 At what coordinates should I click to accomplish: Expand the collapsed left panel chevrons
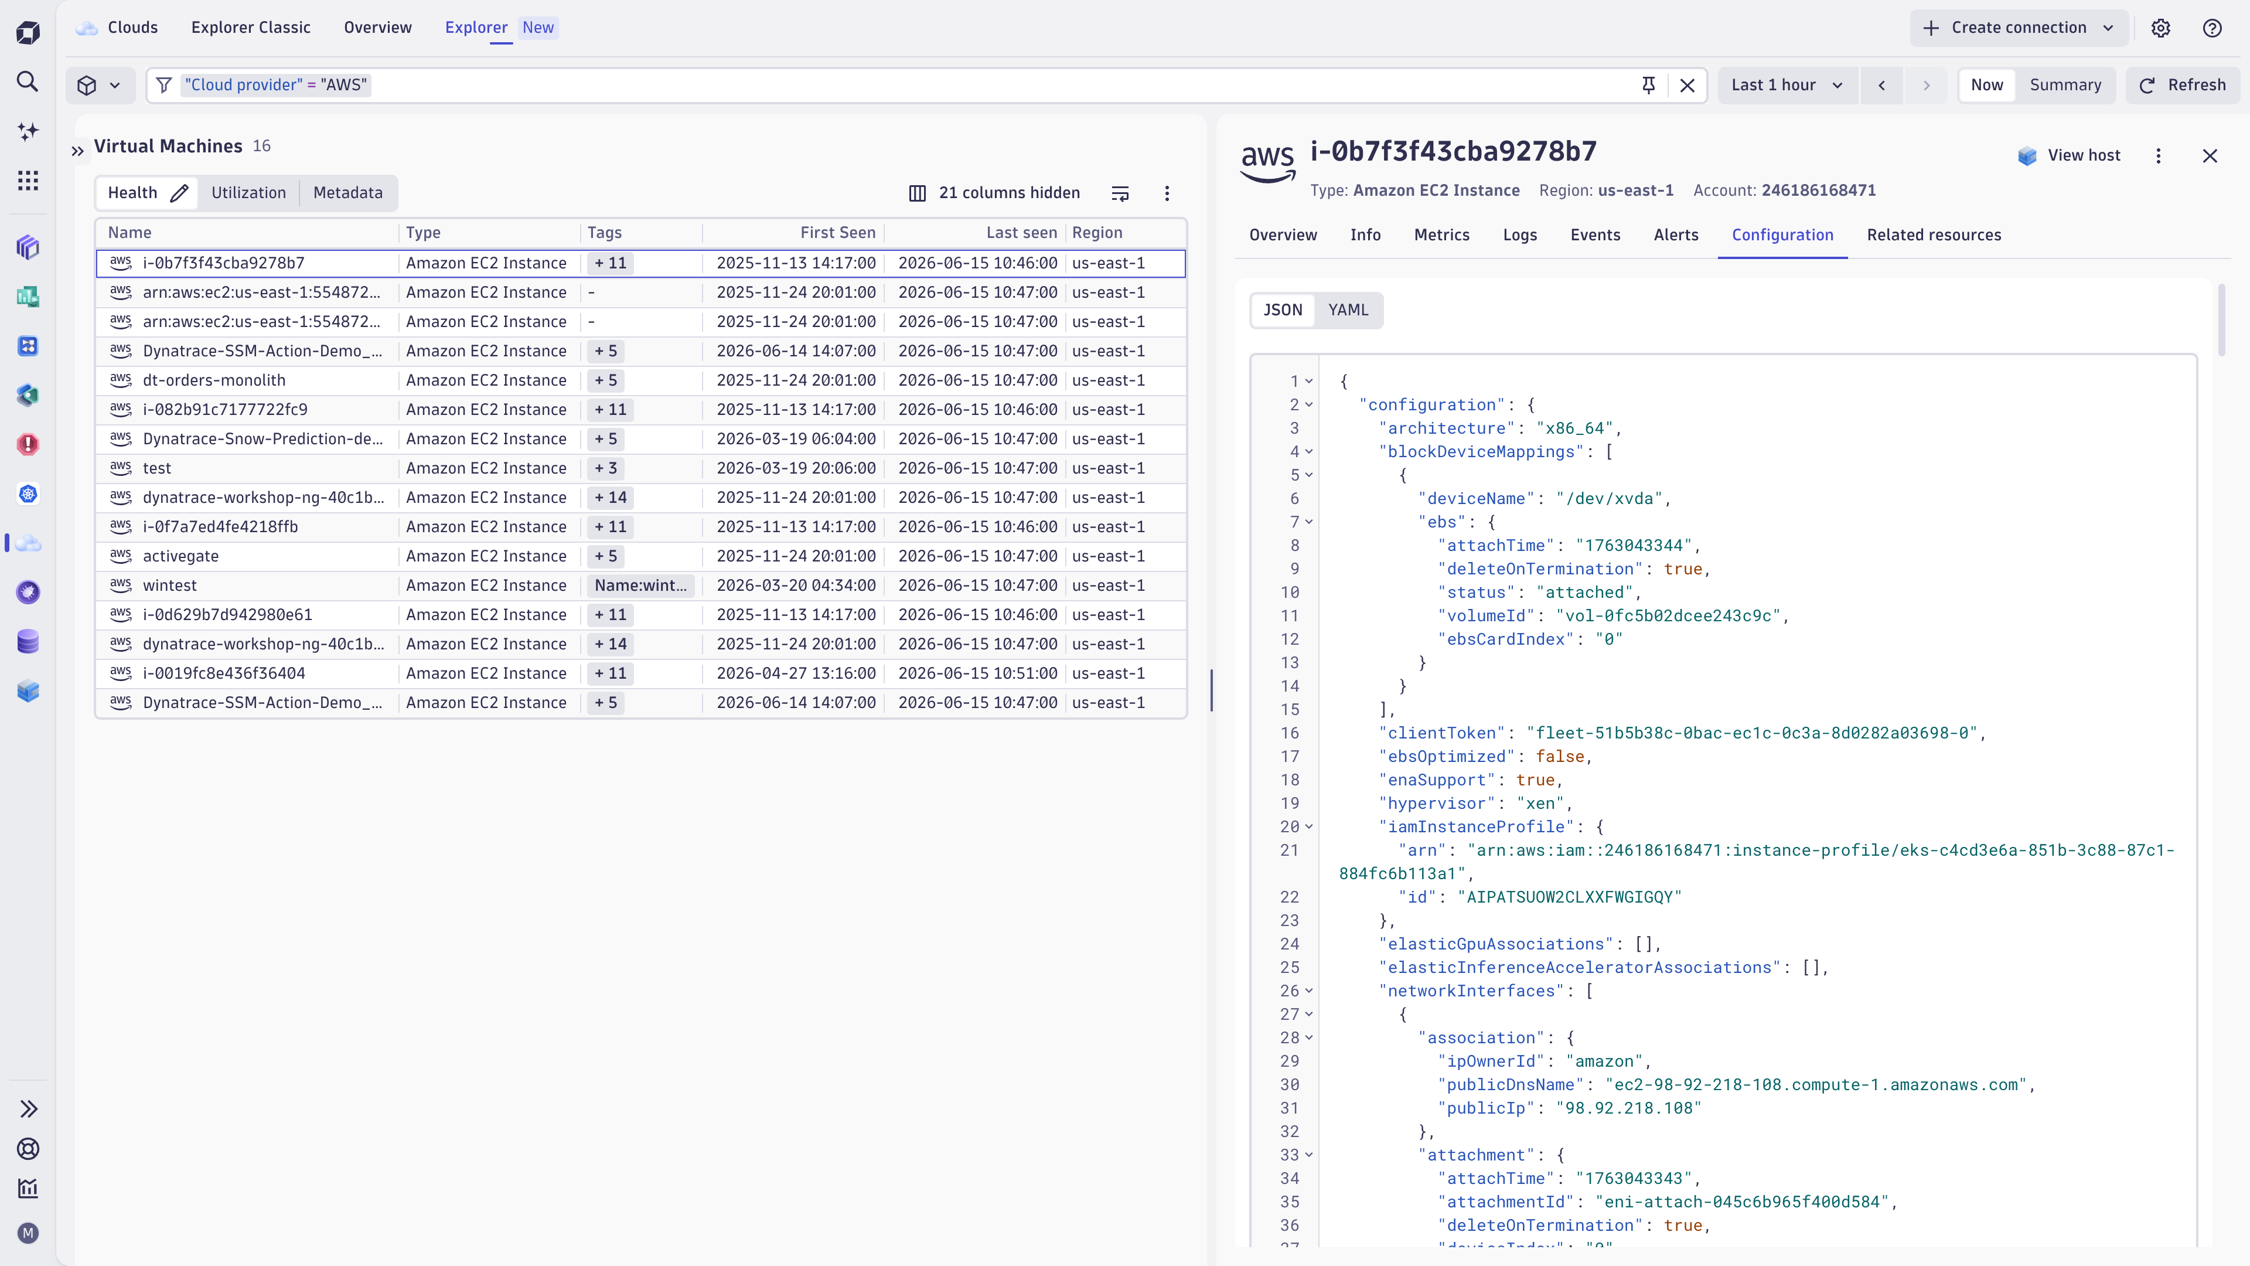[x=78, y=151]
